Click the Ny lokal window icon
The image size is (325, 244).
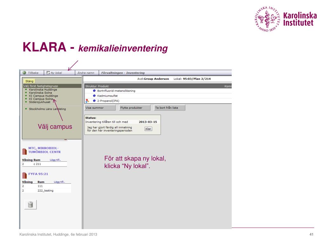click(x=48, y=73)
